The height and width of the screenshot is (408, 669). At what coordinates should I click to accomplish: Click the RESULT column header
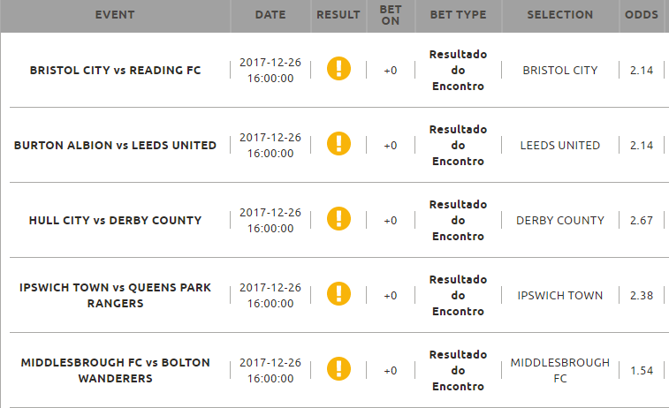338,15
